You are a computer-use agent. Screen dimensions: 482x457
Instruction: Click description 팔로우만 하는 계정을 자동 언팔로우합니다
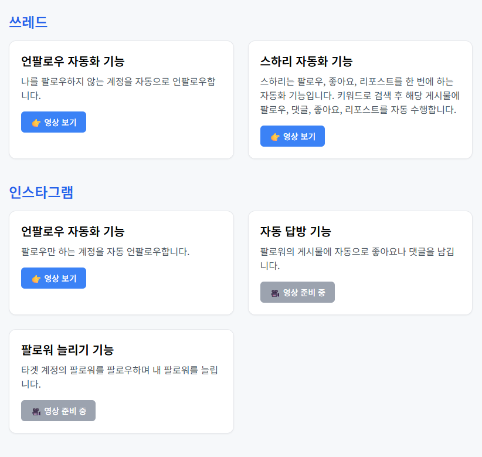tap(105, 252)
